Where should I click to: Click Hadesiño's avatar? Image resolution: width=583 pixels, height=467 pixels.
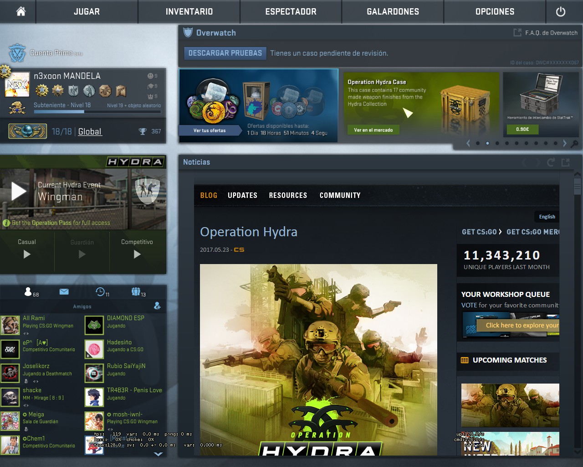94,349
